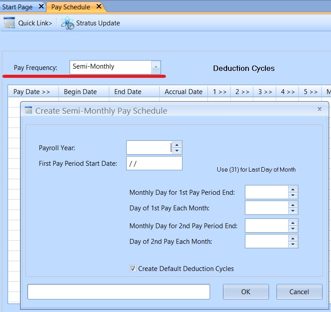Toggle Create Default Deduction Cycles checkbox
The image size is (331, 312).
tap(133, 268)
